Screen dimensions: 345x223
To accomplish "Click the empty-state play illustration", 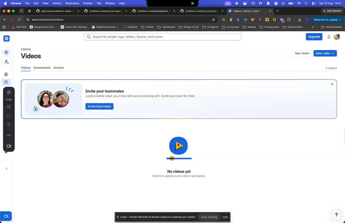I will point(179,149).
